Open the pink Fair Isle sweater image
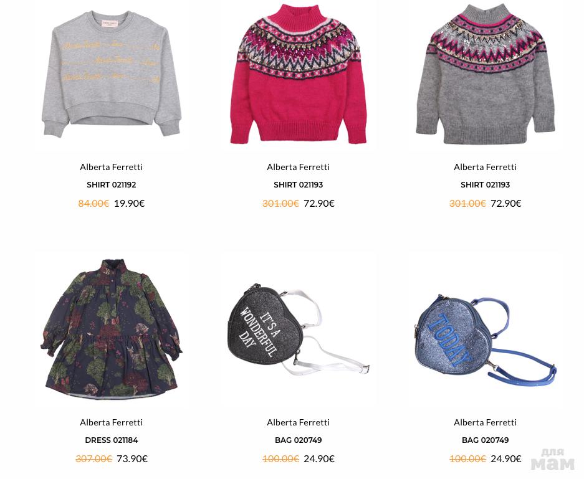This screenshot has height=479, width=584. click(x=298, y=74)
